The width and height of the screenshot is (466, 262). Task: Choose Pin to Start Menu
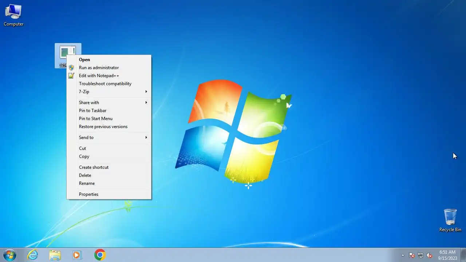(x=109, y=119)
